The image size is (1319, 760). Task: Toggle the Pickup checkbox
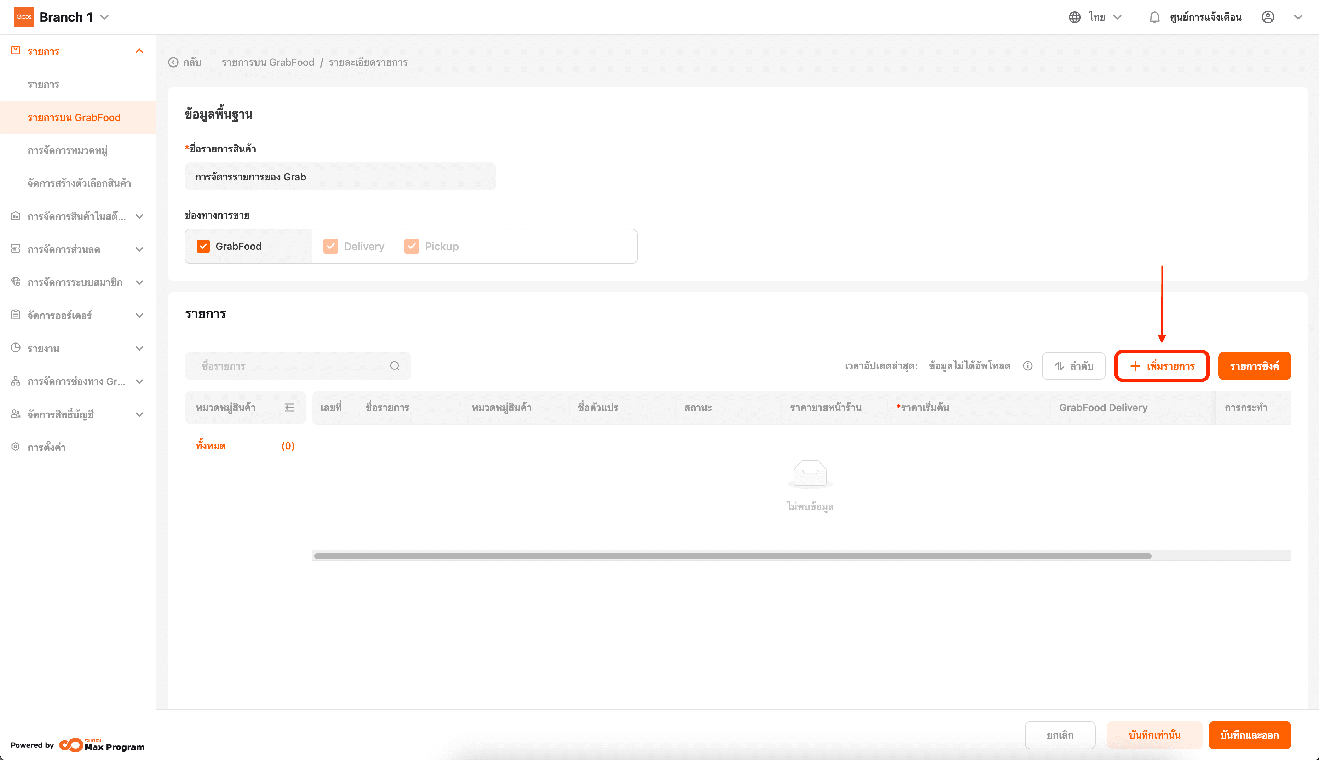point(412,246)
